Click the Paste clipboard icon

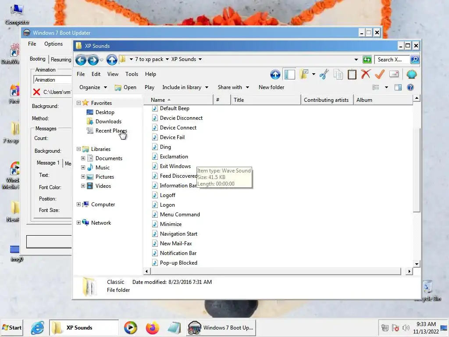tap(352, 75)
